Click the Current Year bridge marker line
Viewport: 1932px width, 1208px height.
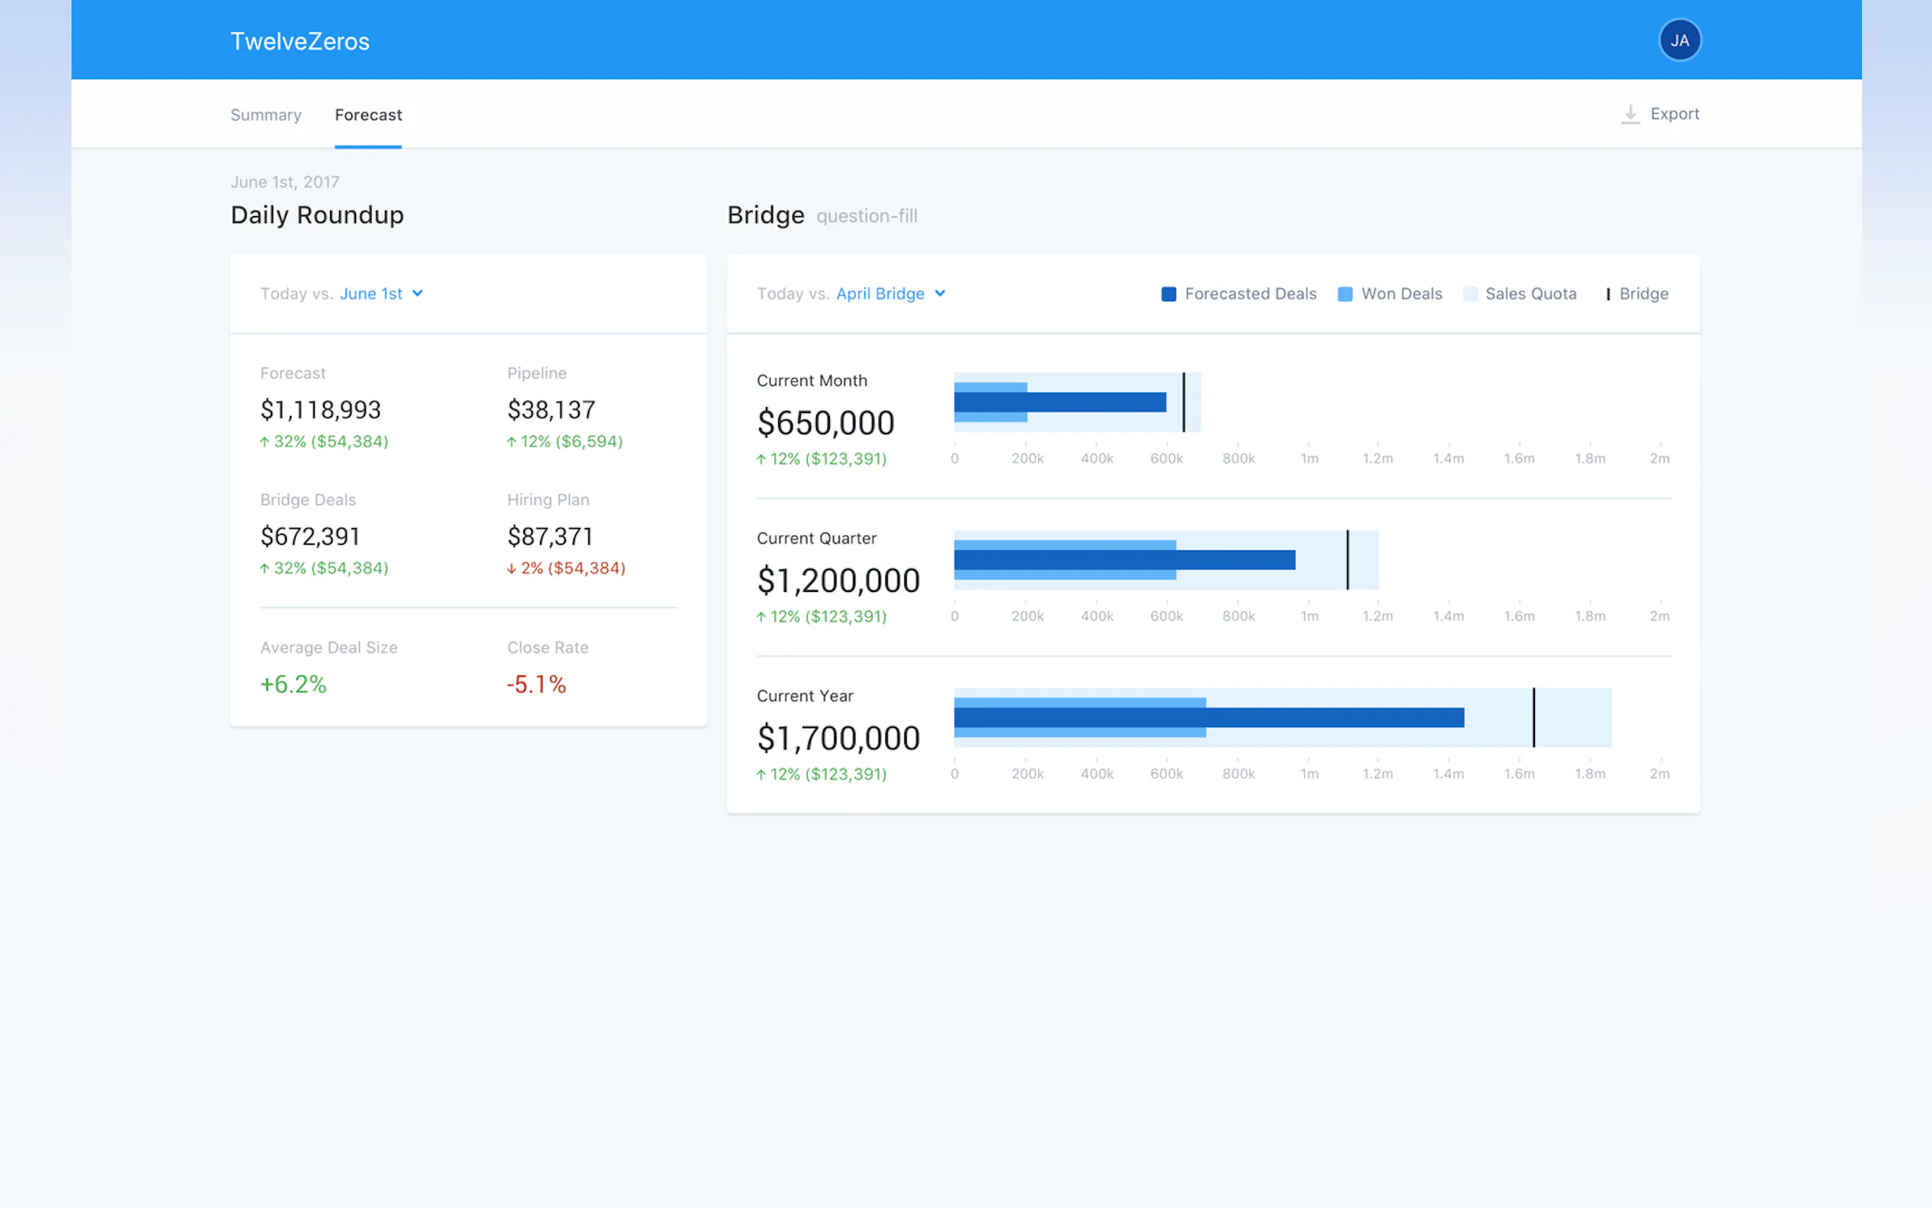coord(1533,717)
